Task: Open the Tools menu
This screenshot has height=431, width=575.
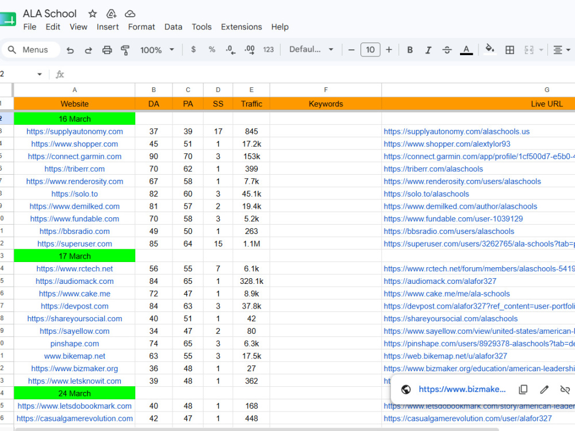Action: click(x=202, y=27)
